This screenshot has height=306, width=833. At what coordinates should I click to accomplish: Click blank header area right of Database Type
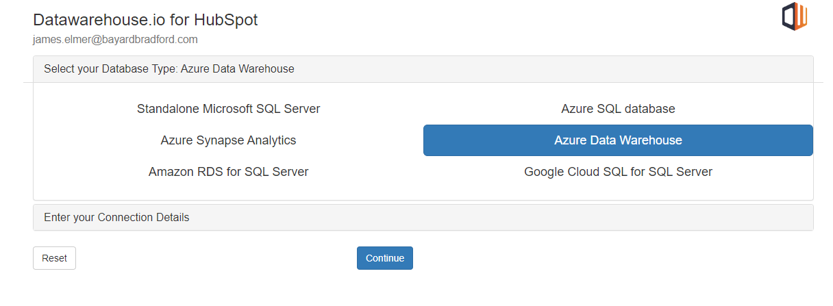[x=548, y=69]
